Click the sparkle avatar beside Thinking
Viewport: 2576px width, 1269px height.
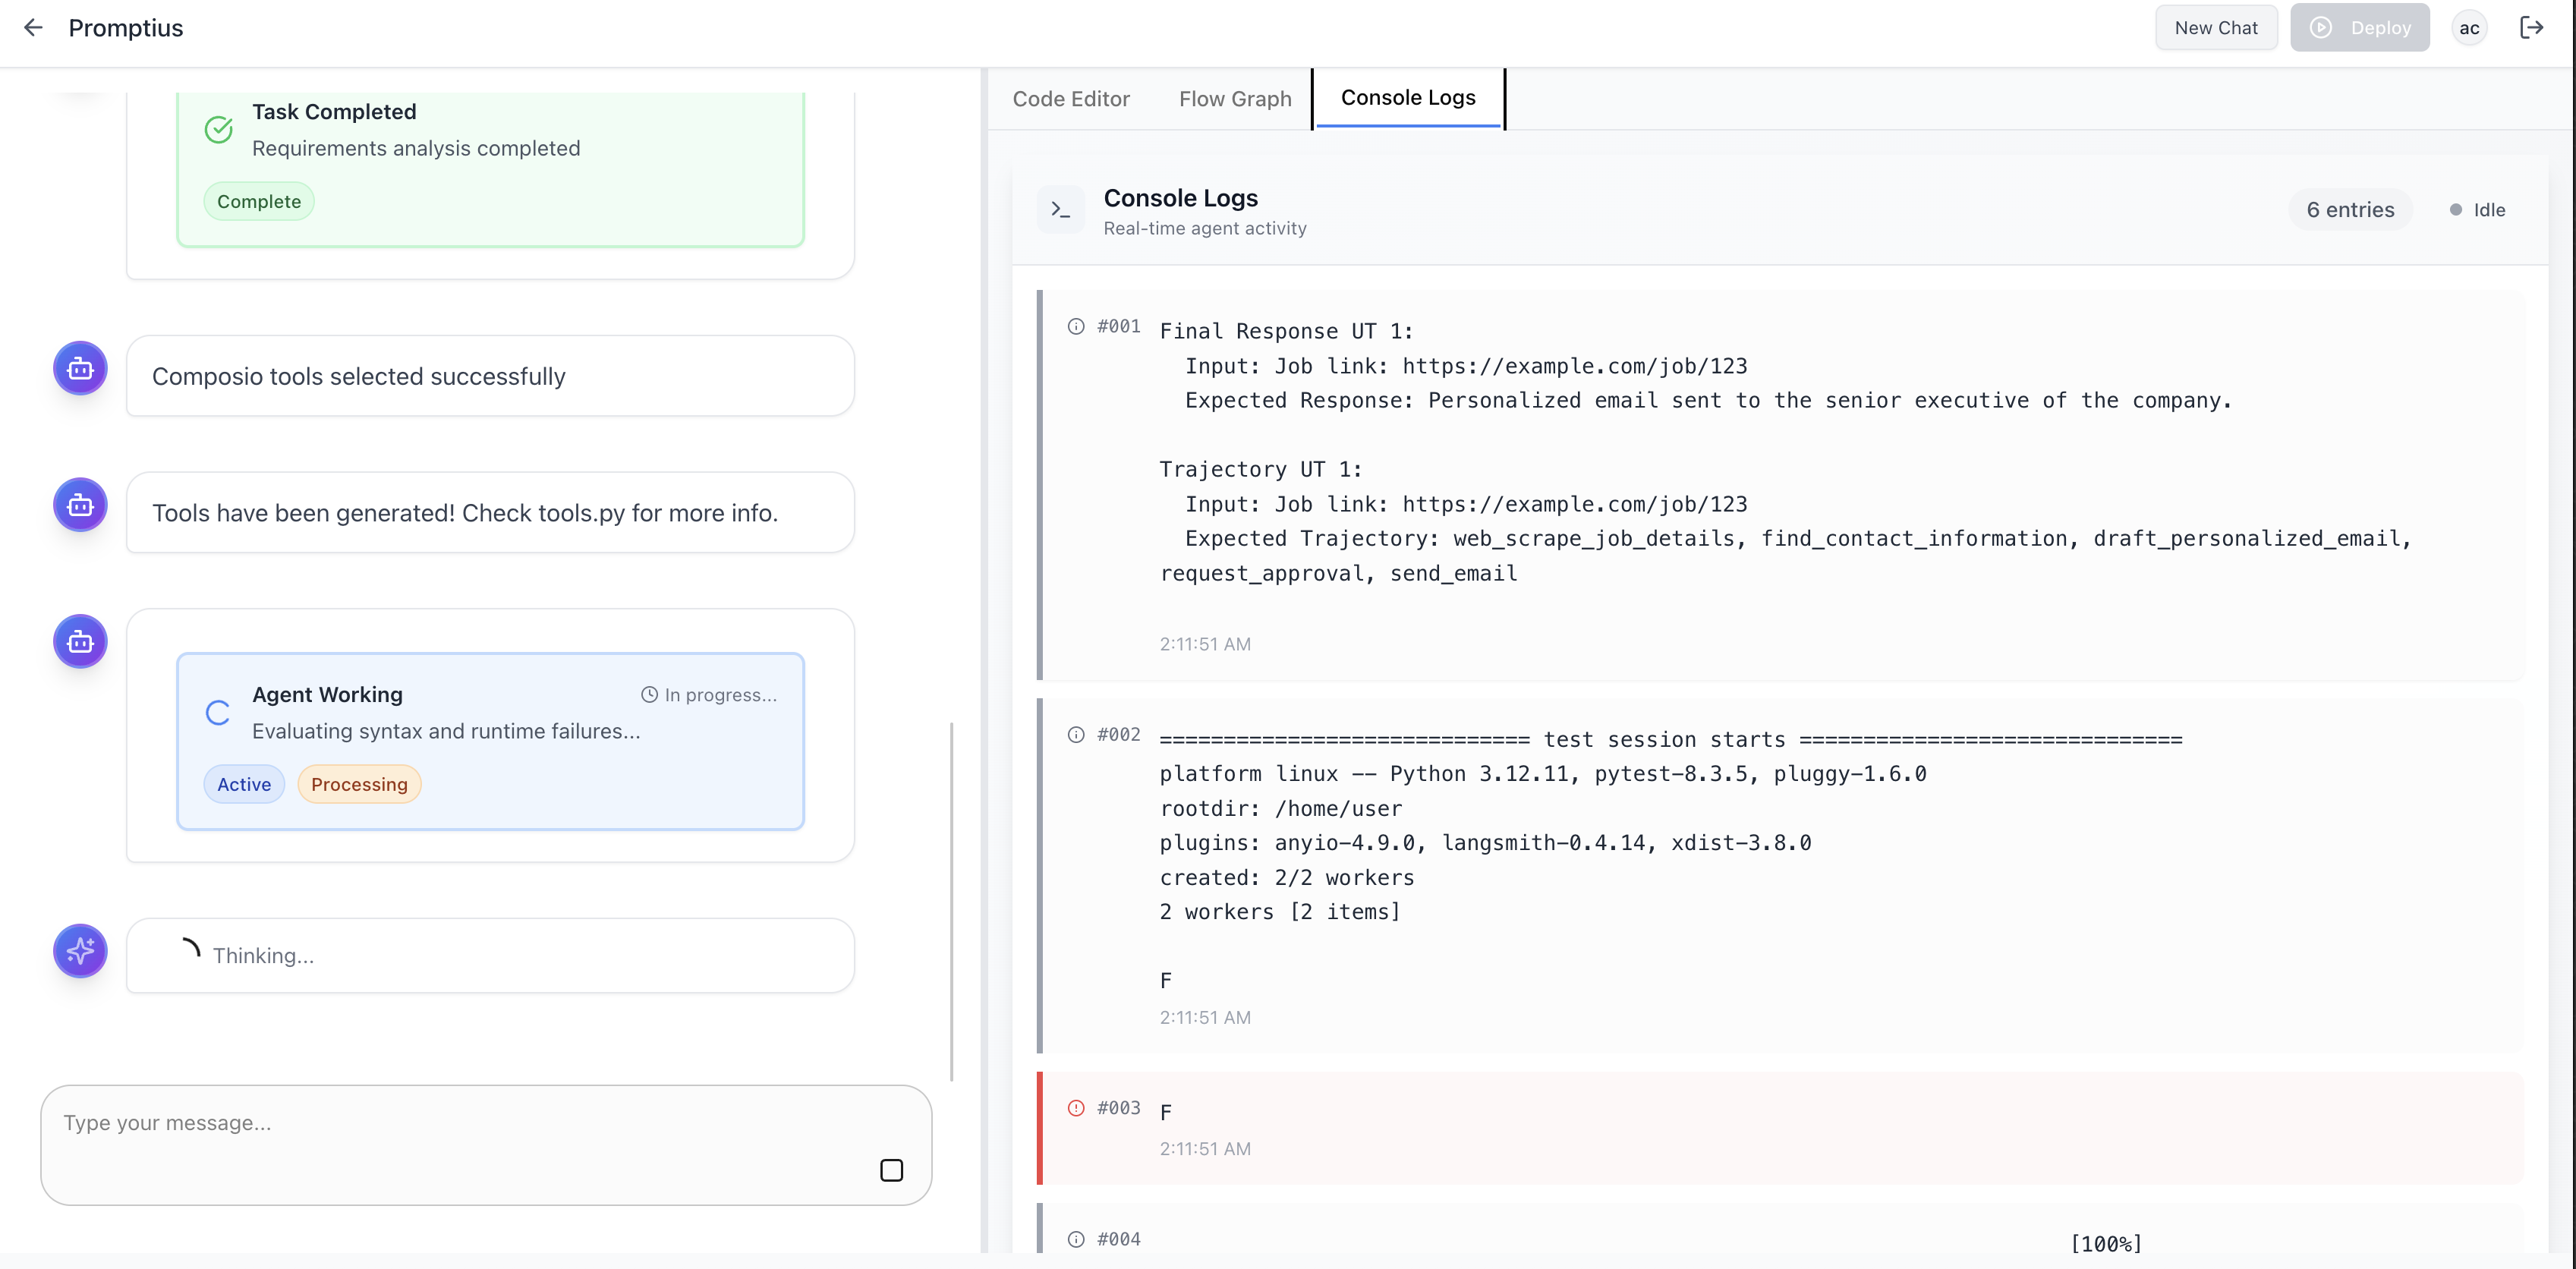[x=80, y=951]
